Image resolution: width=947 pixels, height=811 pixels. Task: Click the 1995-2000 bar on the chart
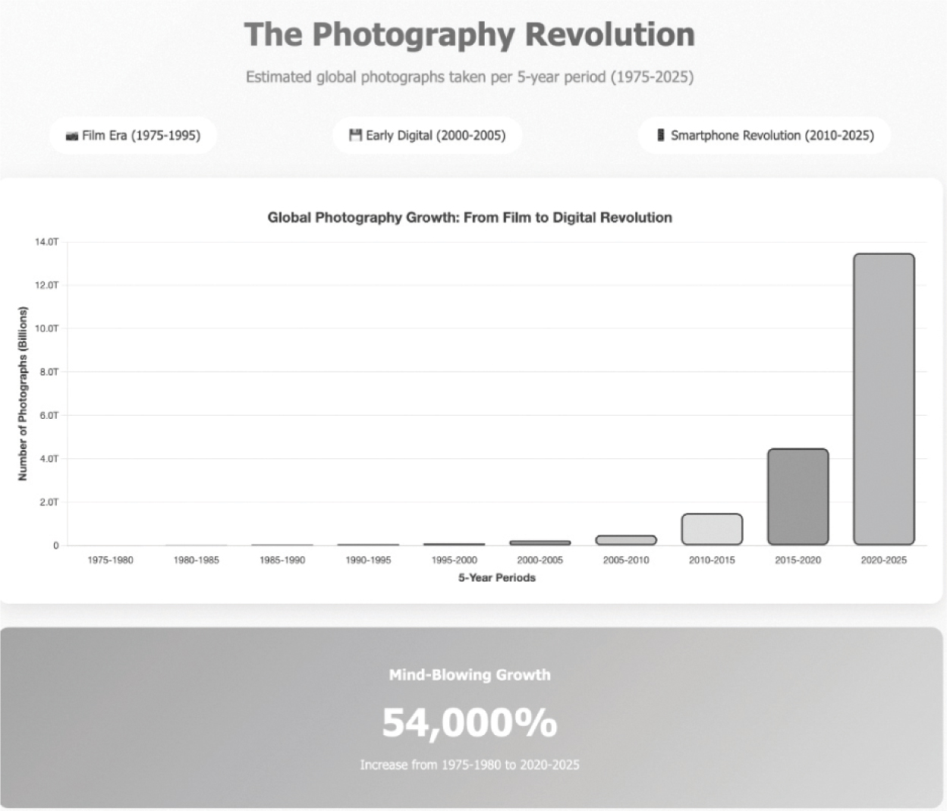click(454, 544)
